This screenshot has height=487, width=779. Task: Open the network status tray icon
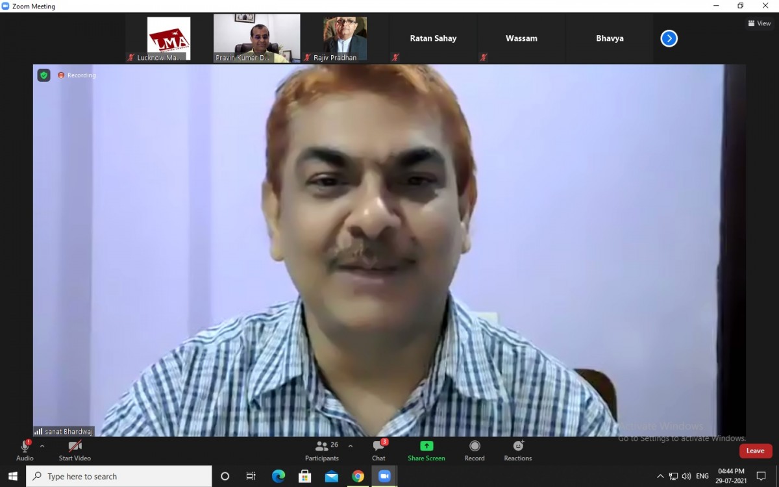674,476
